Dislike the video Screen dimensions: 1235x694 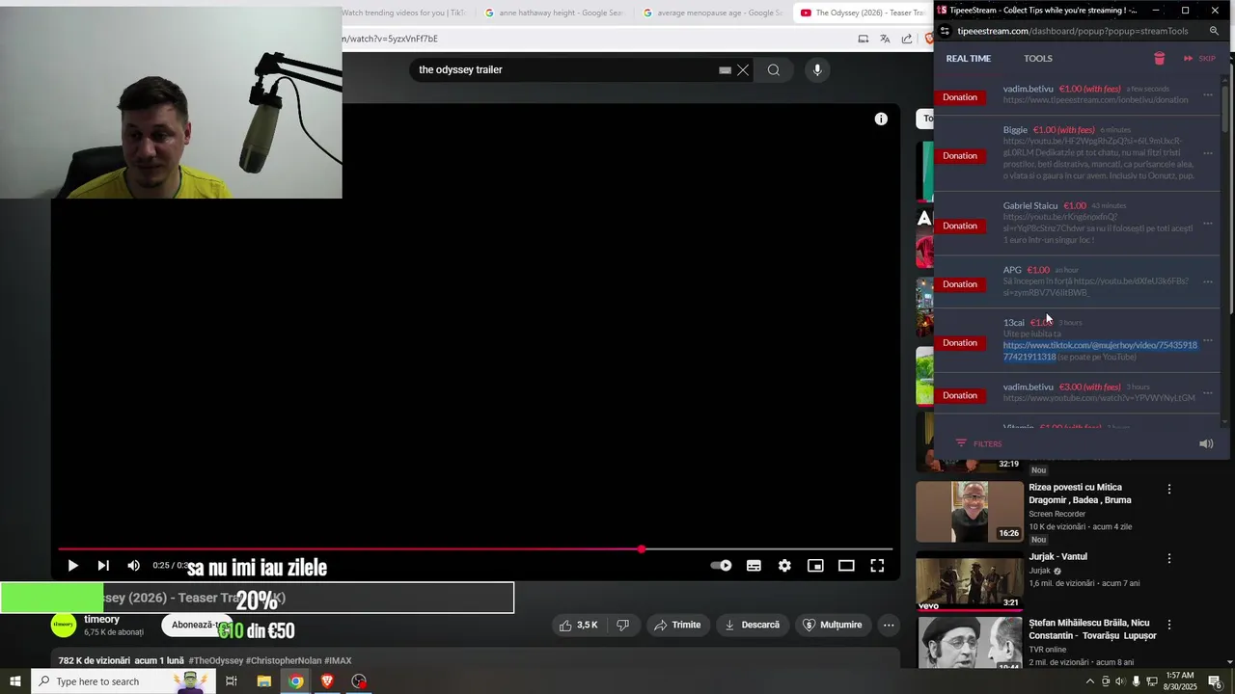[623, 625]
